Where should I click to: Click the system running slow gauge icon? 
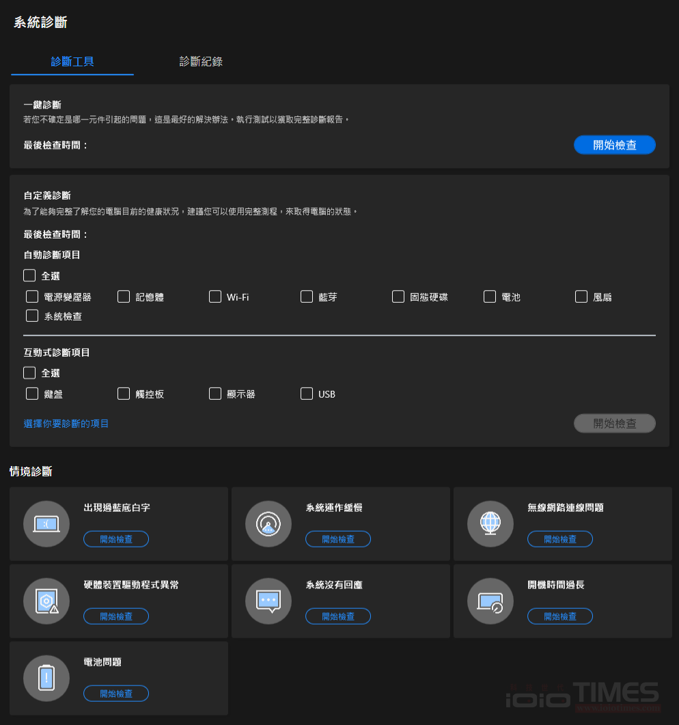click(x=268, y=524)
